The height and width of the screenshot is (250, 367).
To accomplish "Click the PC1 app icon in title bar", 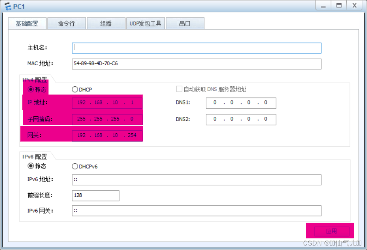I will 8,6.
